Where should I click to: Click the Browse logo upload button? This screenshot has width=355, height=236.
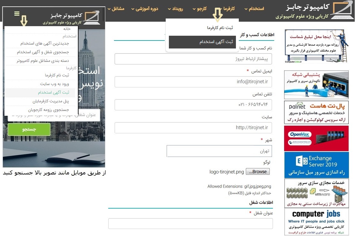click(258, 172)
